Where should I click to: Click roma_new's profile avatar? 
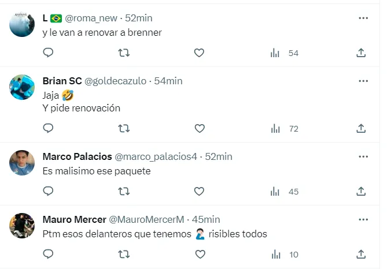click(22, 25)
